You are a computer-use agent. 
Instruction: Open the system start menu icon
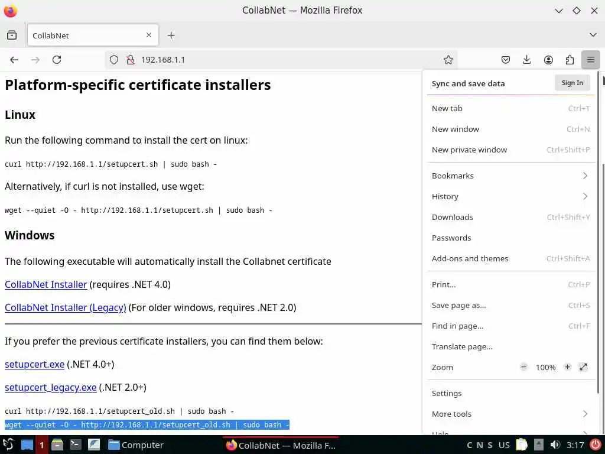pos(9,445)
